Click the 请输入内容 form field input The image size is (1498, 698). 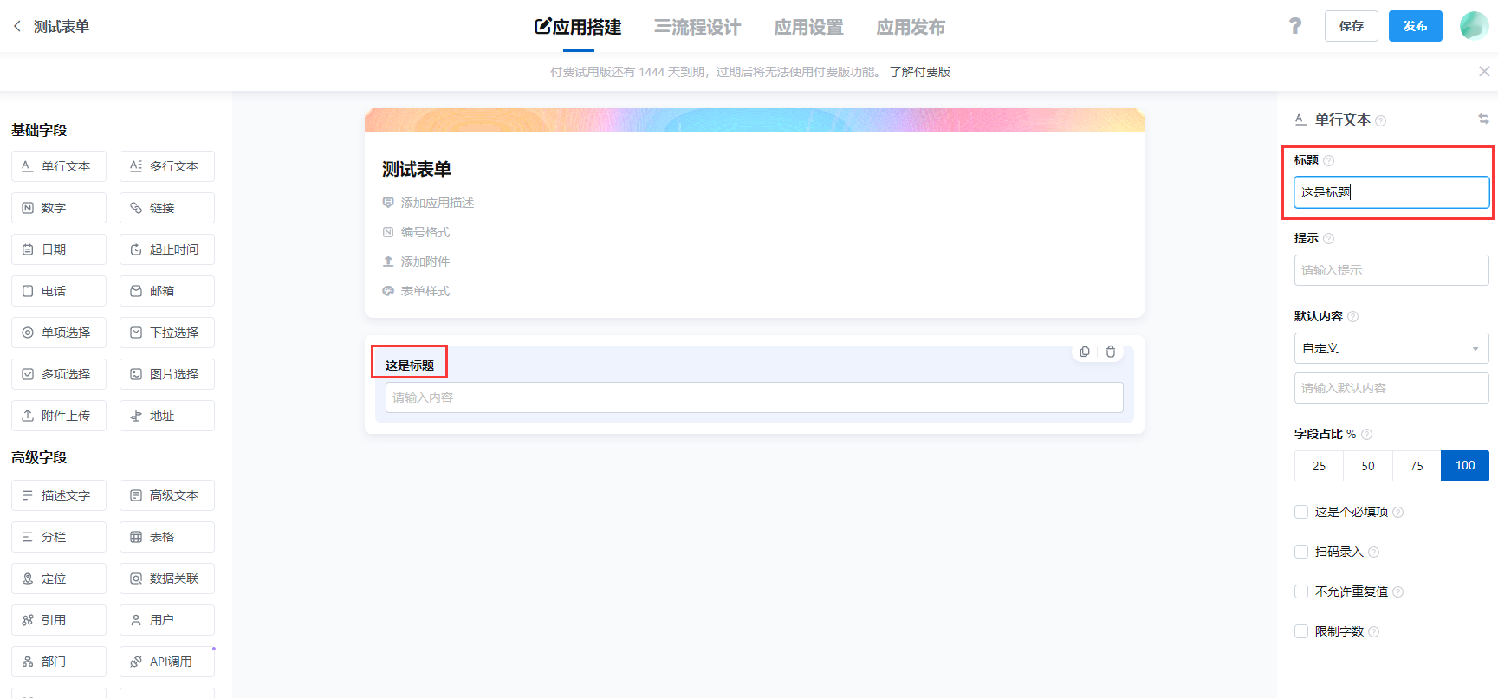click(x=755, y=397)
